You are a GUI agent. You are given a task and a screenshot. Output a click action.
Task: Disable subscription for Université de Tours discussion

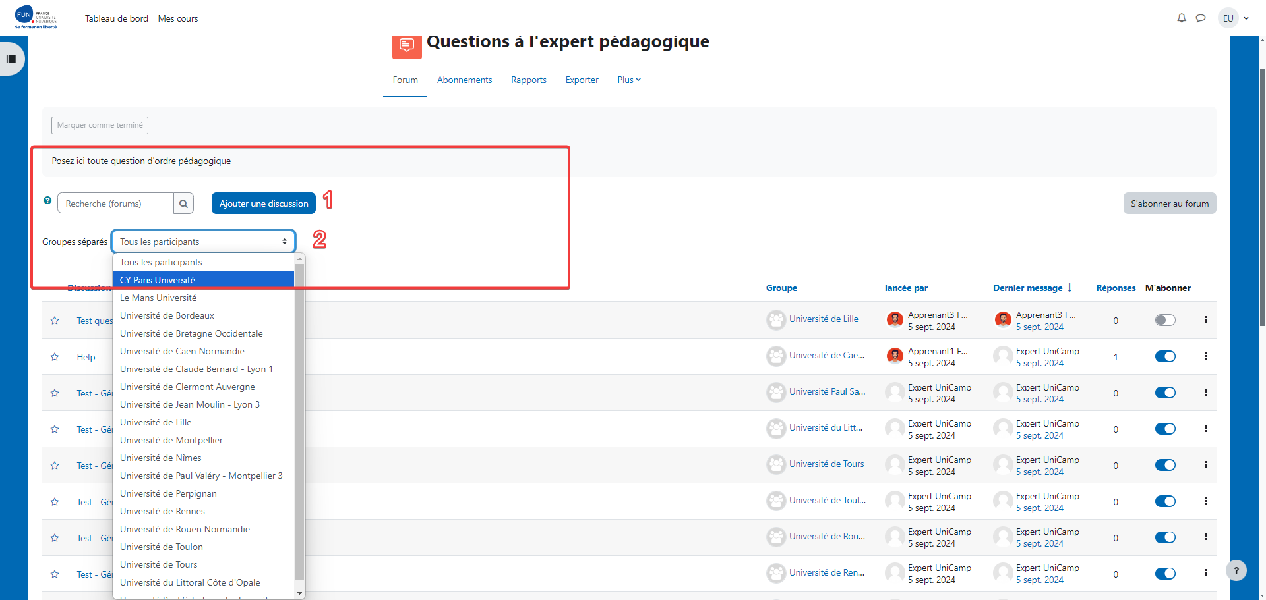(x=1165, y=465)
